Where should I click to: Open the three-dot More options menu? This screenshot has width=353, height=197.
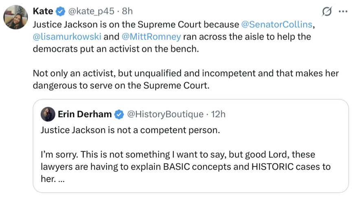tap(343, 12)
